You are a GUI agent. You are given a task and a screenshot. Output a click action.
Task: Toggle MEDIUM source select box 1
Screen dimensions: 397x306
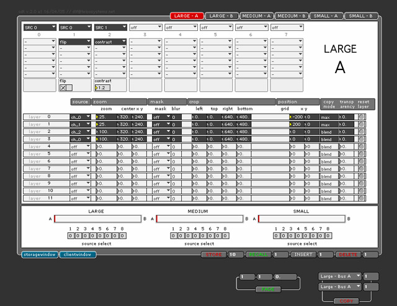pos(173,236)
